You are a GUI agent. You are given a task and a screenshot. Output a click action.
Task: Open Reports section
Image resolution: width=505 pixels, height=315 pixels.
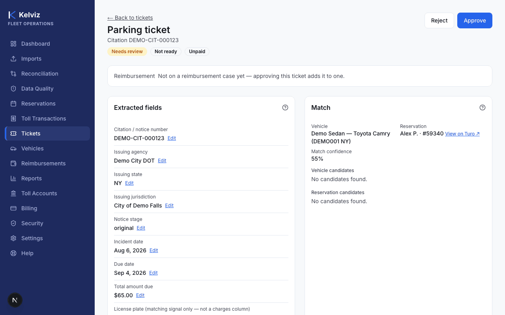tap(47, 178)
